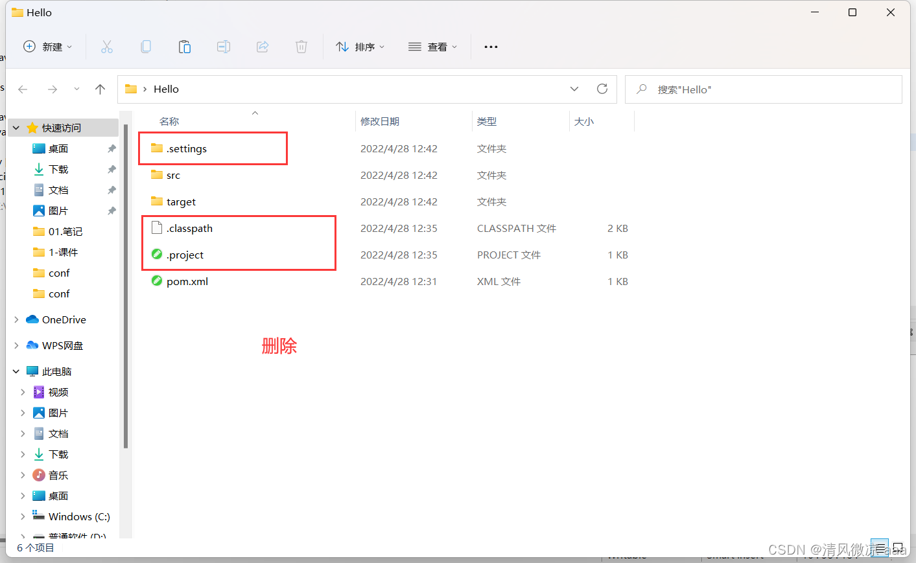Click the Copy icon in toolbar
Image resolution: width=916 pixels, height=563 pixels.
click(x=146, y=47)
